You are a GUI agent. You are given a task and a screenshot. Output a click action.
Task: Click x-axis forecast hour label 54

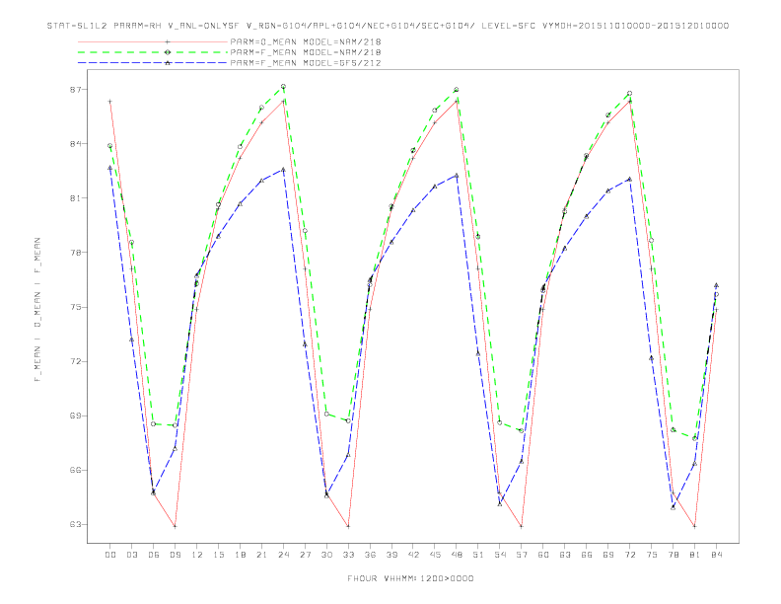tap(500, 555)
